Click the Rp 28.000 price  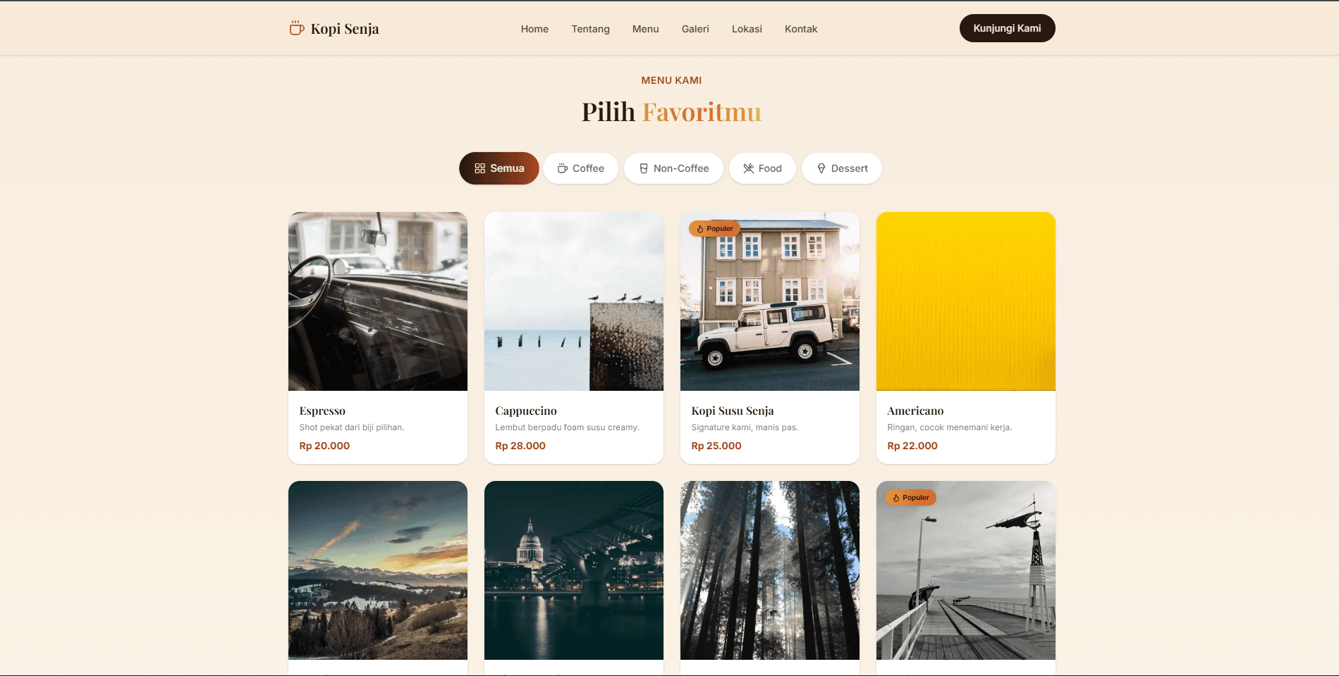(520, 446)
